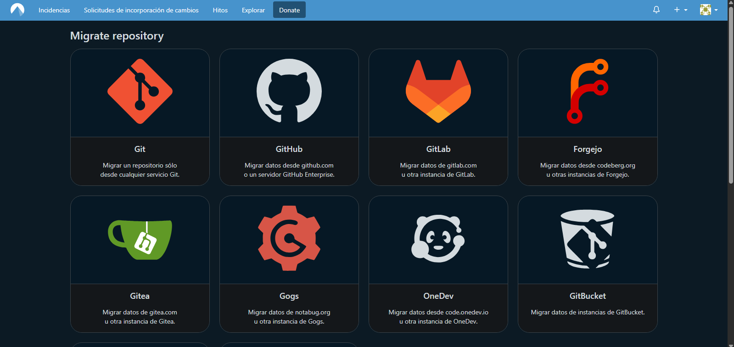
Task: Click the GitHub Octocat logo
Action: [289, 91]
